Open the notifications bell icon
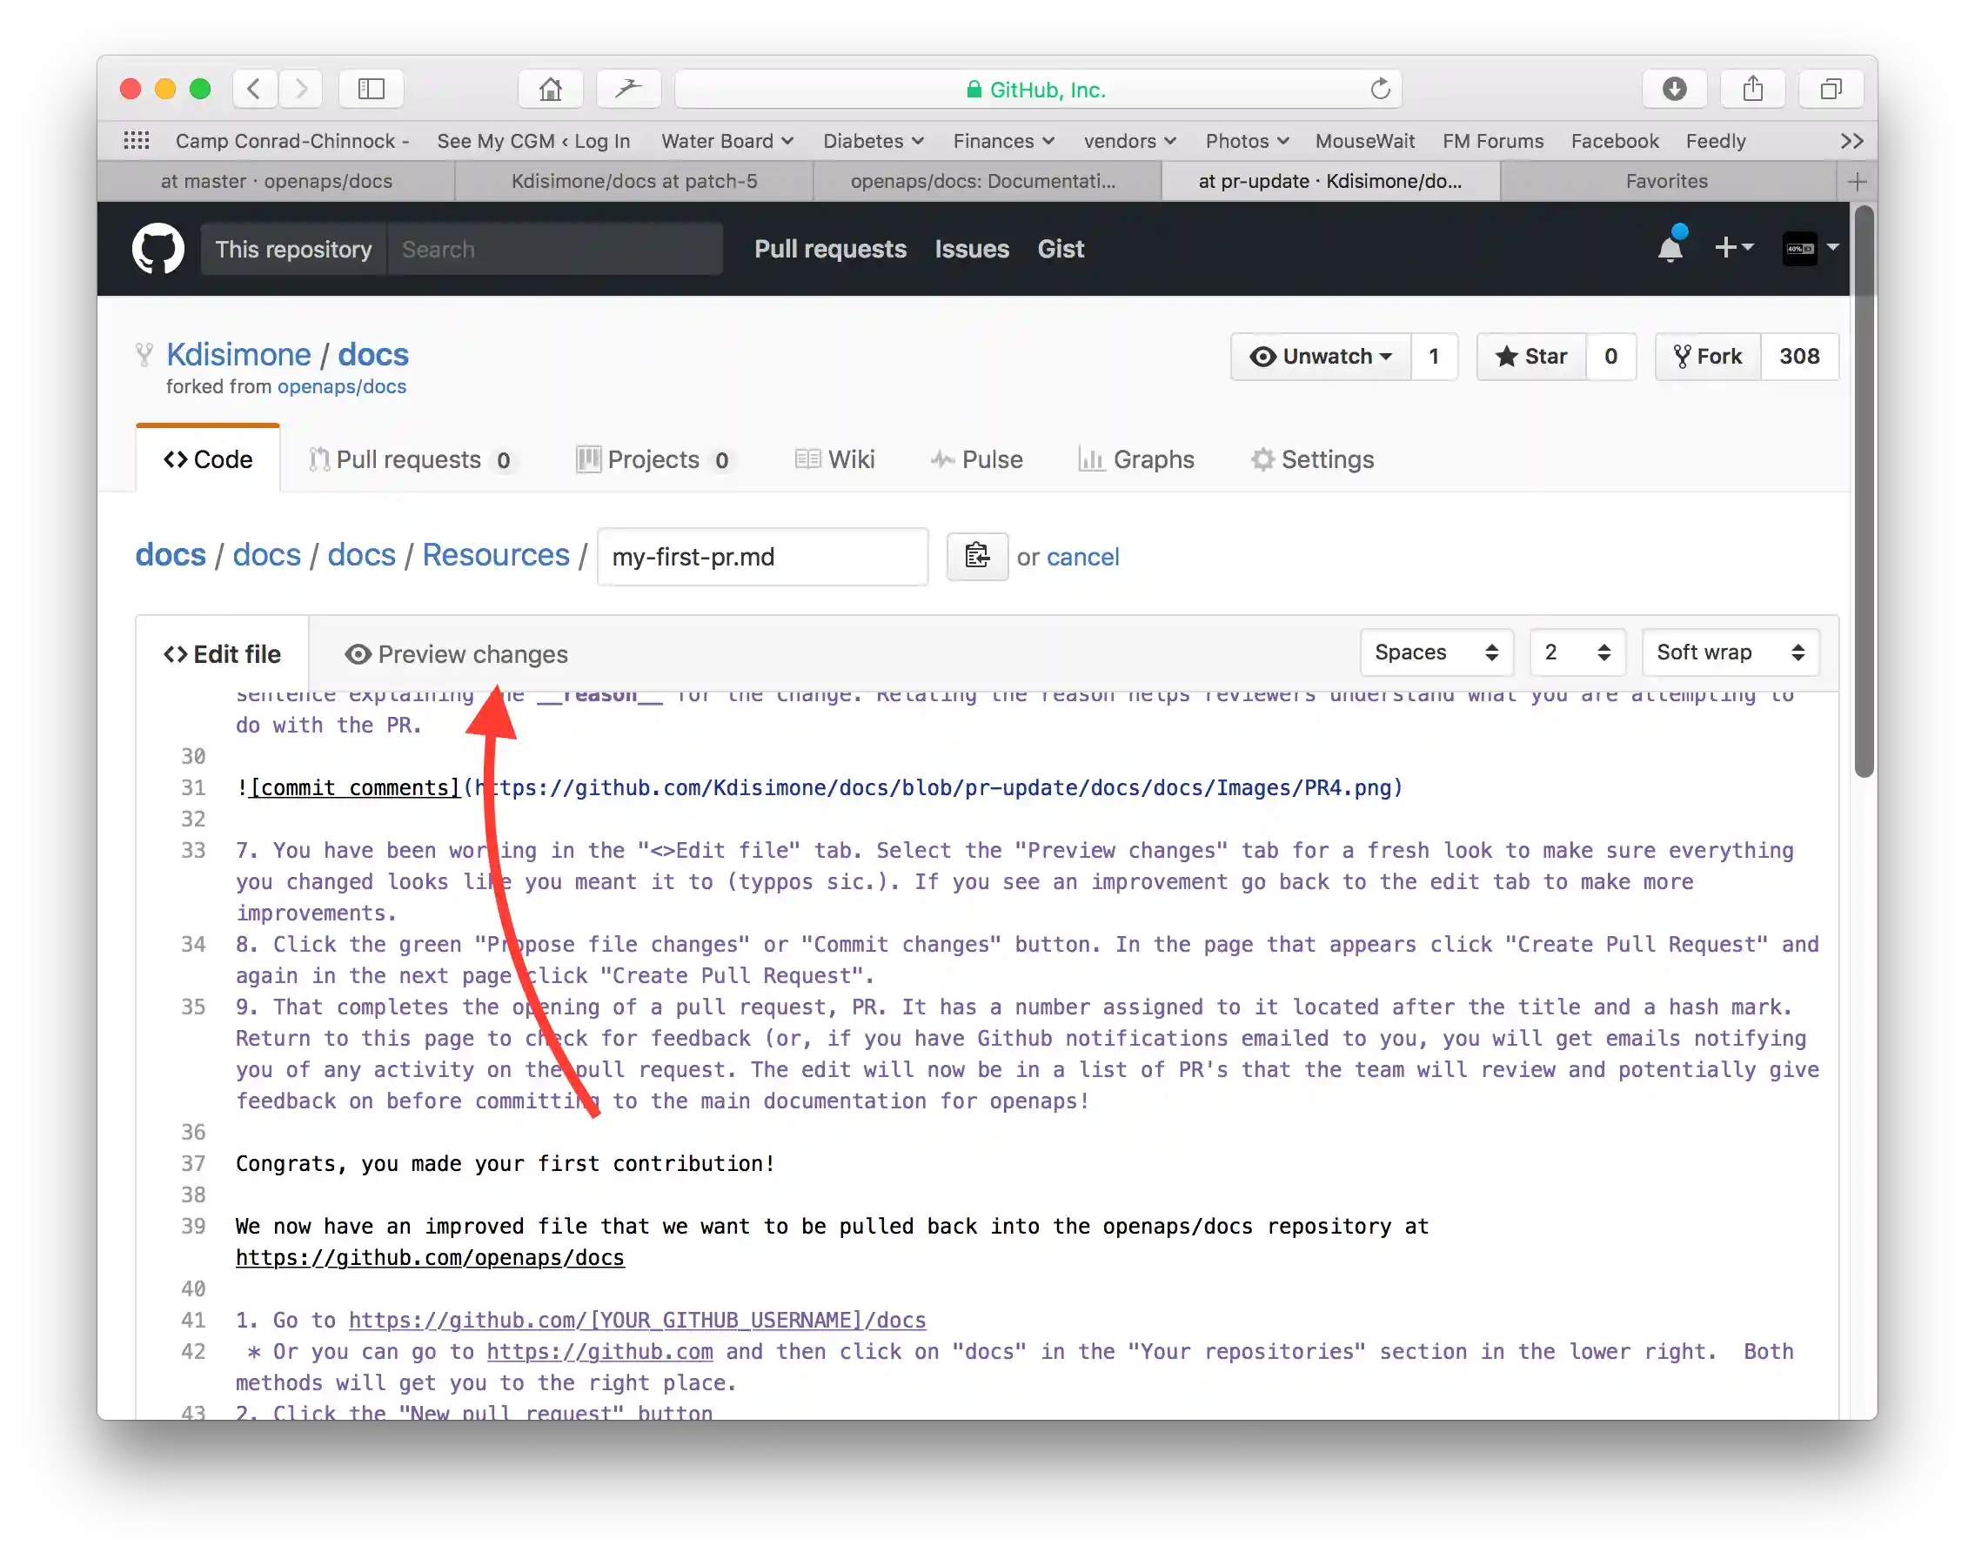Image resolution: width=1975 pixels, height=1559 pixels. click(x=1670, y=248)
